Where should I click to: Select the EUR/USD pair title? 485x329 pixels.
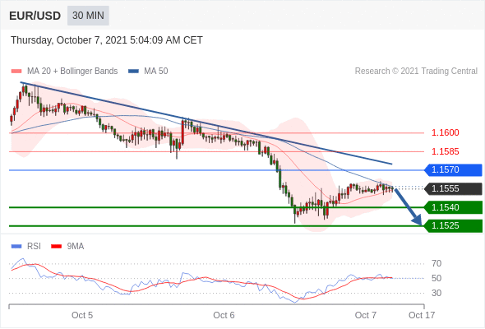[x=35, y=16]
